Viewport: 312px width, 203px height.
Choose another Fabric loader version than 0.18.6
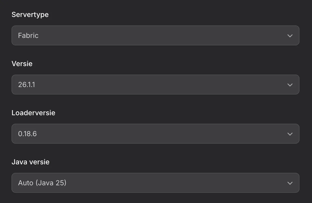(x=155, y=134)
